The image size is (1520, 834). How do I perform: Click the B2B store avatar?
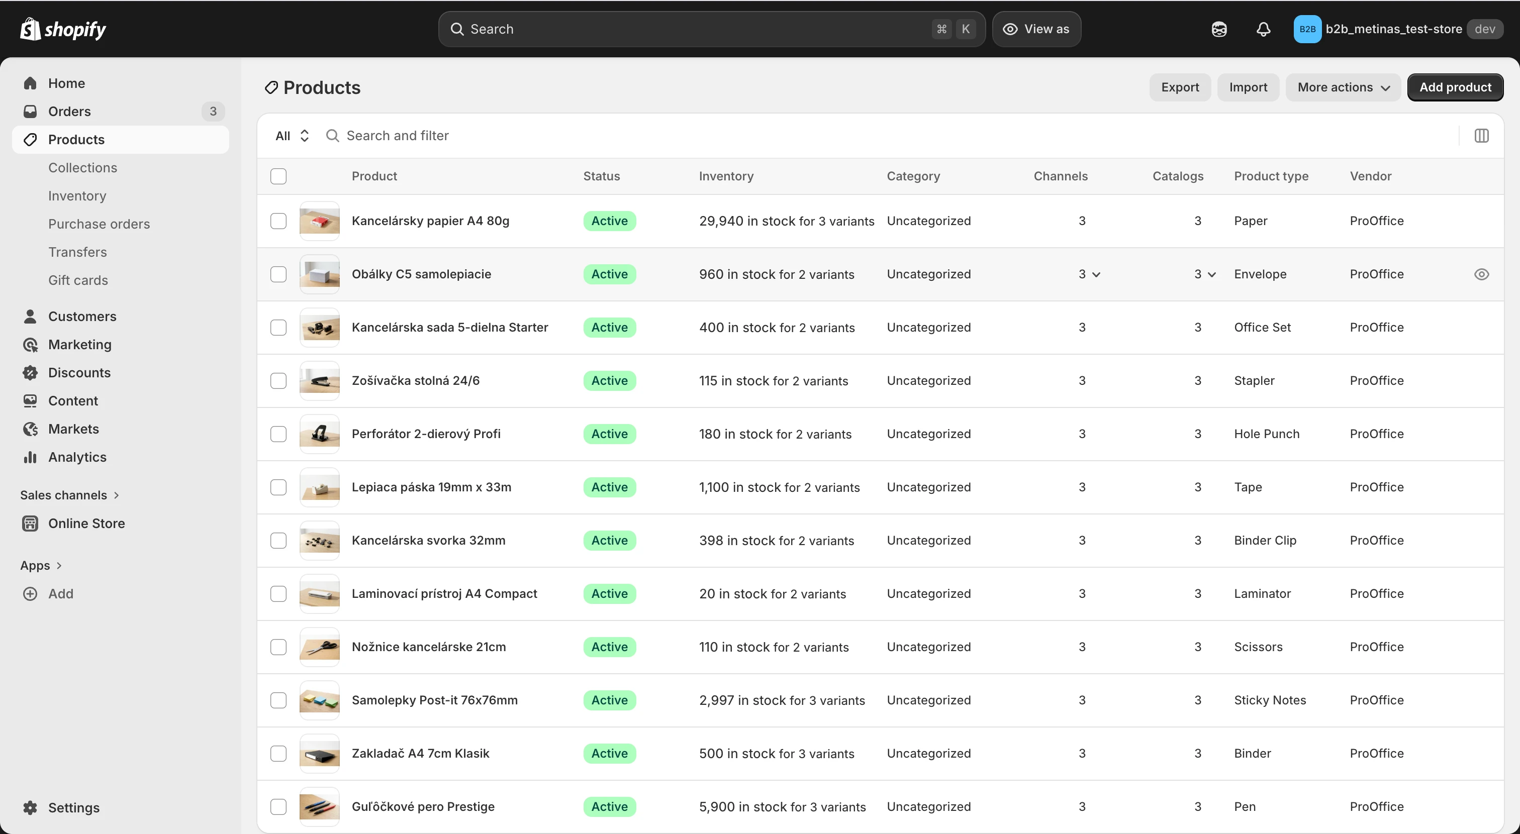point(1307,29)
